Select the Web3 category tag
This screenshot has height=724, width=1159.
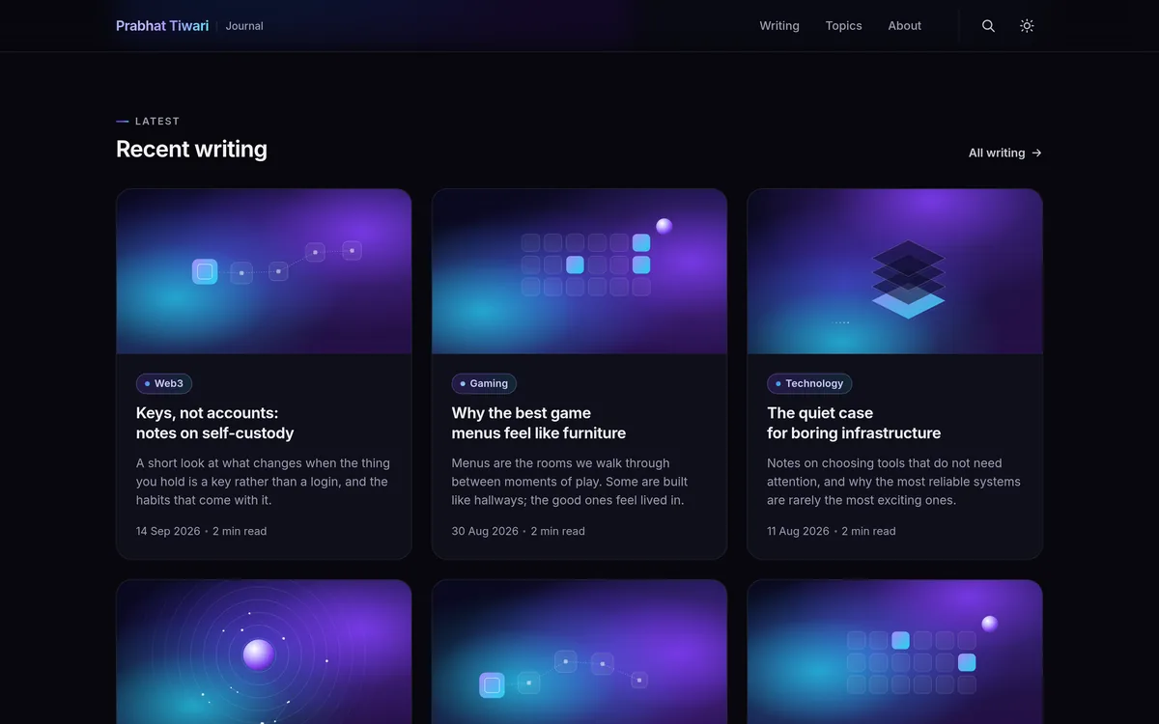pos(164,383)
